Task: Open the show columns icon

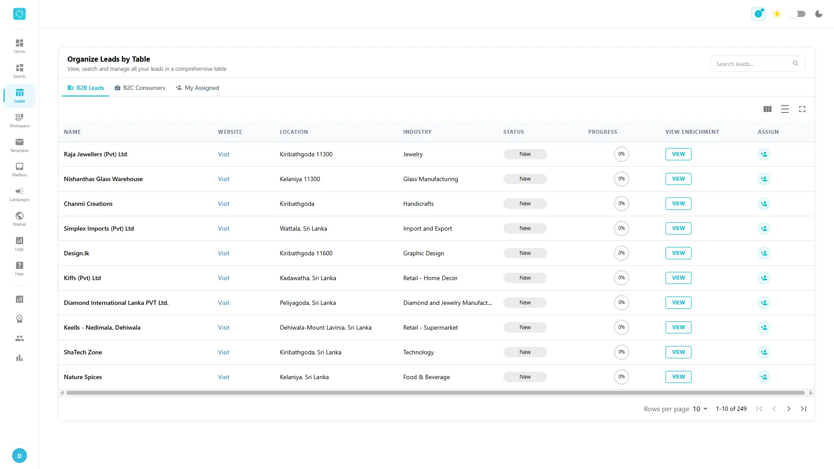Action: tap(768, 109)
